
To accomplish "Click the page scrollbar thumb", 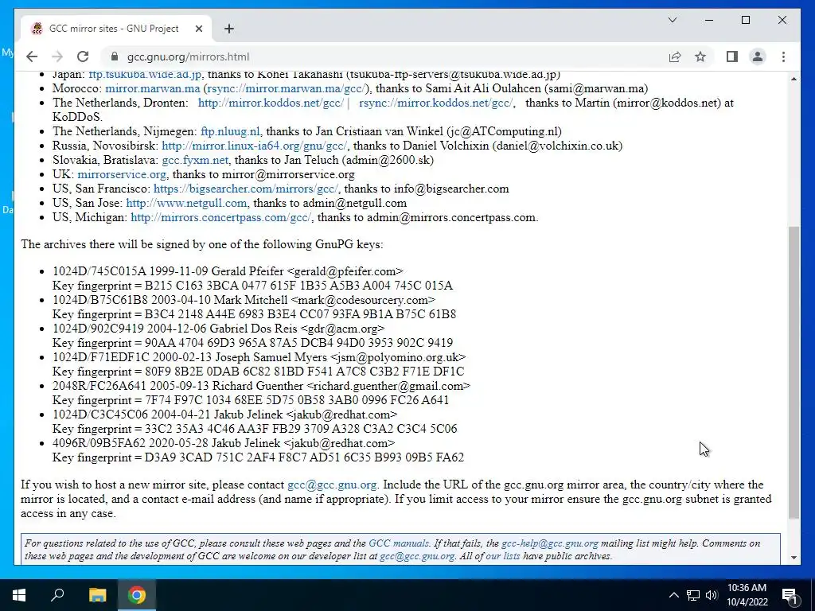I will 794,372.
